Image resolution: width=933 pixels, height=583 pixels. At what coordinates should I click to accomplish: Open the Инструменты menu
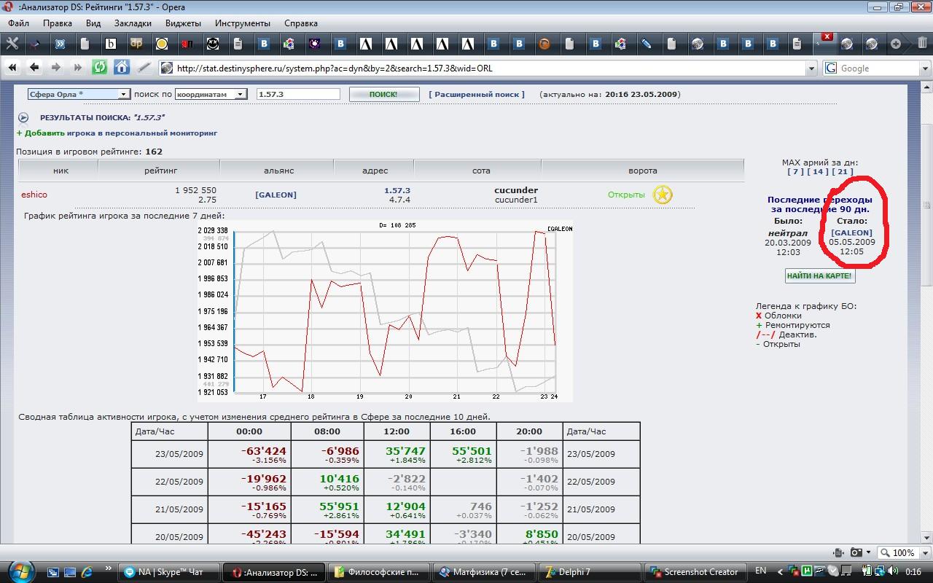tap(242, 23)
